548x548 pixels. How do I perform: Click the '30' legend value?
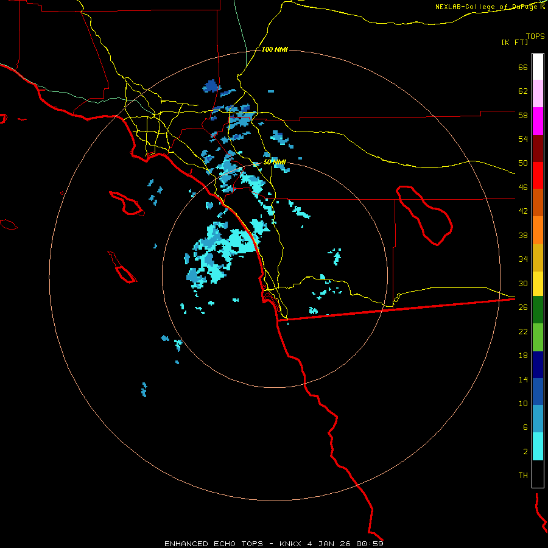(x=523, y=283)
